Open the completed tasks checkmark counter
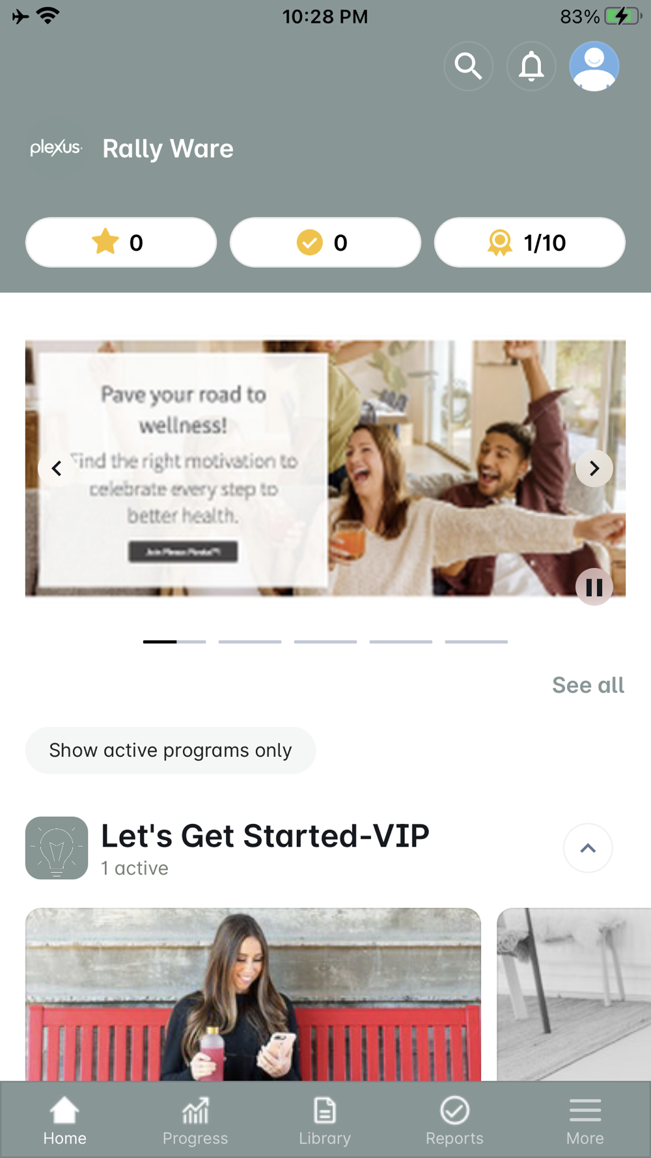This screenshot has height=1158, width=651. click(x=325, y=242)
